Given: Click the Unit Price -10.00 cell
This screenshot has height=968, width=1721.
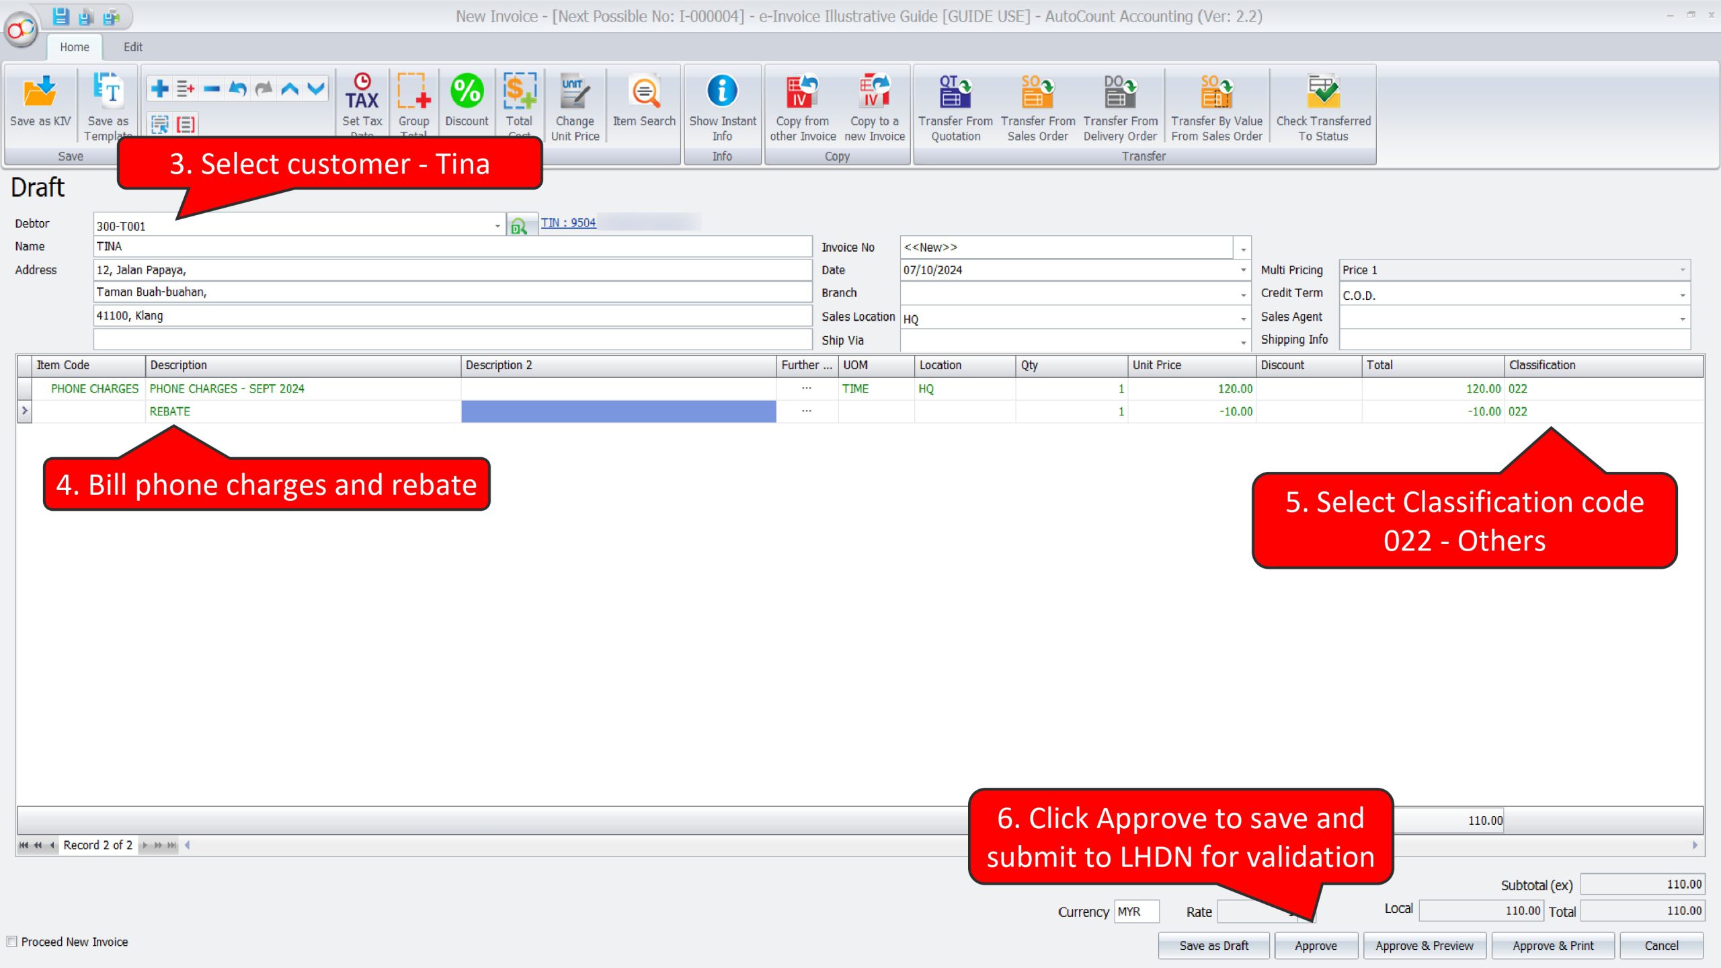Looking at the screenshot, I should 1191,411.
